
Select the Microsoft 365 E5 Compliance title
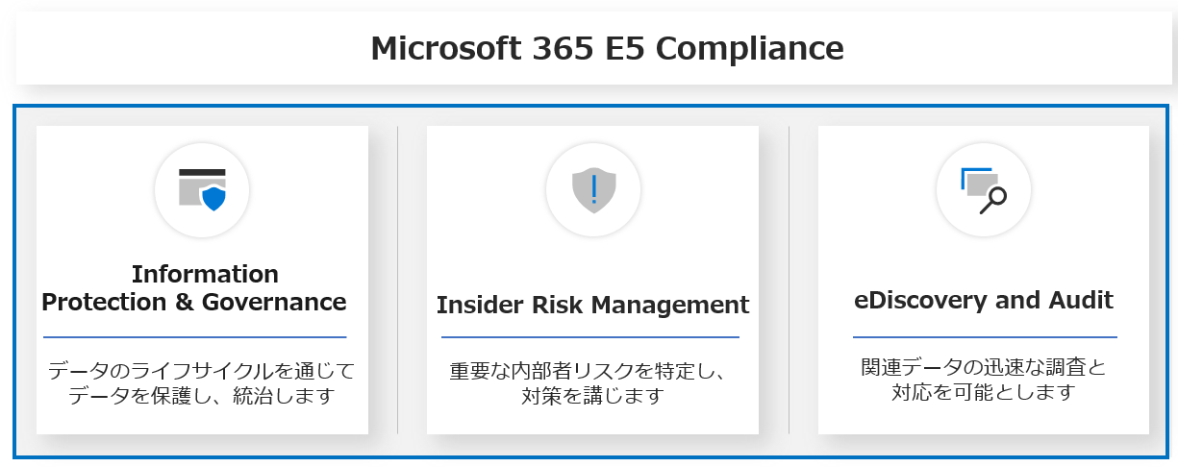608,47
